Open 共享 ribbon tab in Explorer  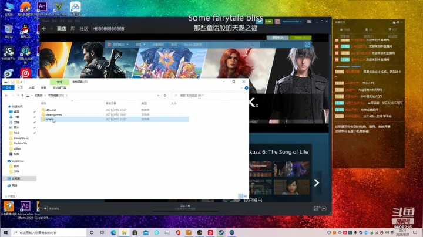(32, 88)
